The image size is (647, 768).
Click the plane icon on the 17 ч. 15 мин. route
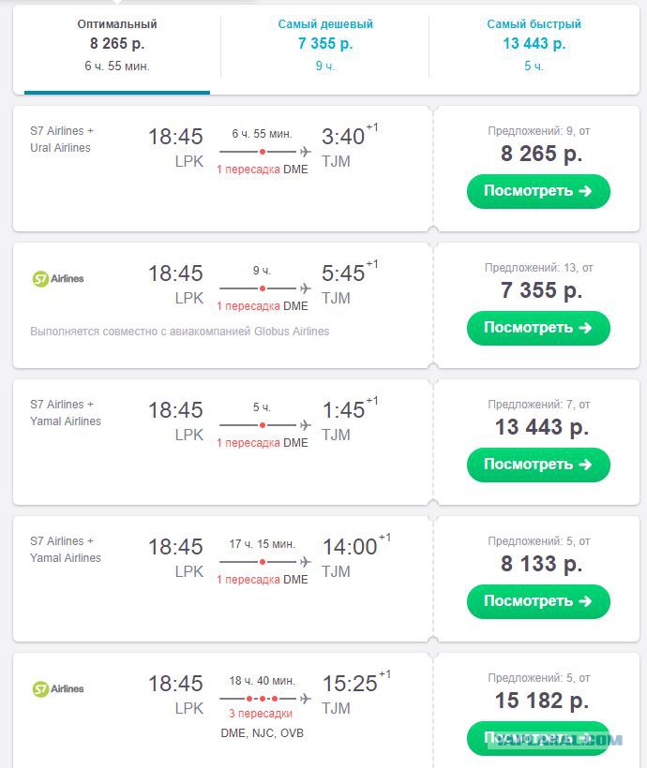(305, 562)
